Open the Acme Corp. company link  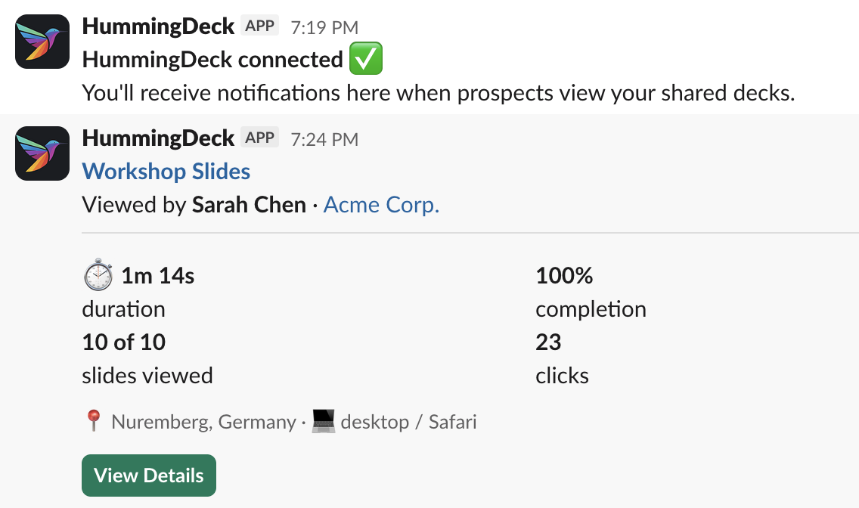pos(380,204)
